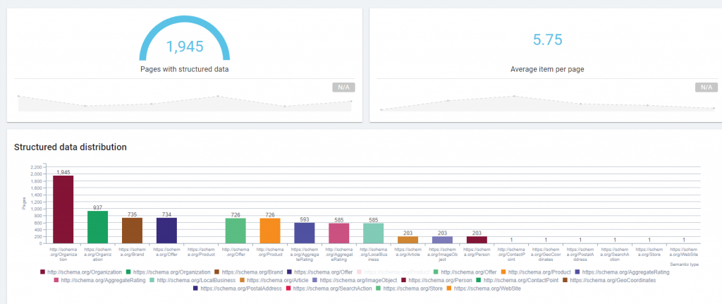
Task: Click the orange 726 Product bar
Action: 270,231
